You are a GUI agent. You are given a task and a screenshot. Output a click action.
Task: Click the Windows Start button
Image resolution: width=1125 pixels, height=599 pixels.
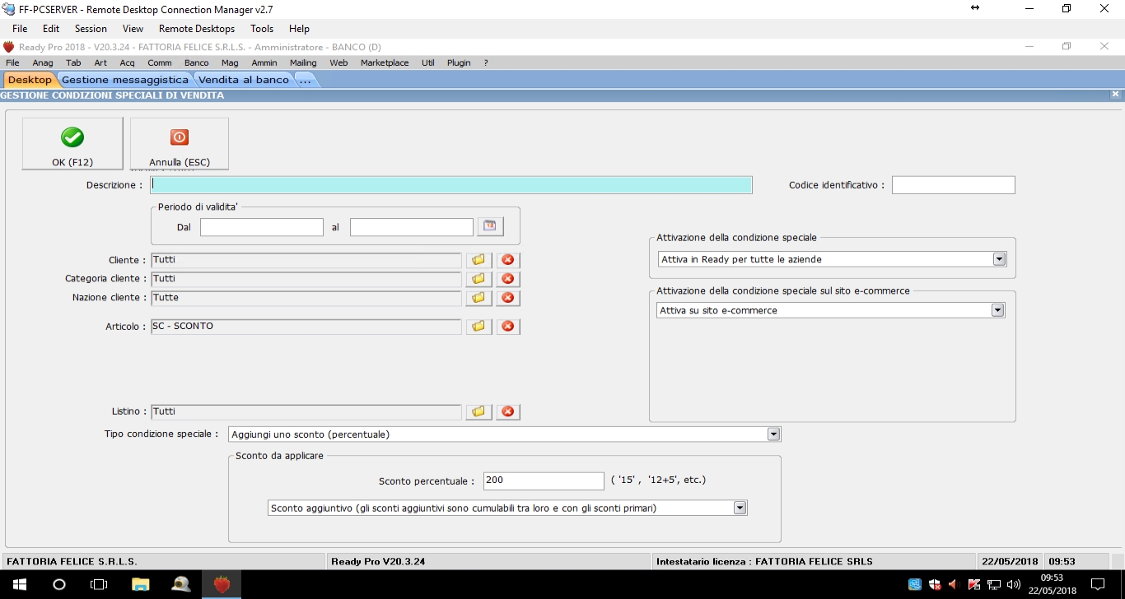(x=20, y=584)
